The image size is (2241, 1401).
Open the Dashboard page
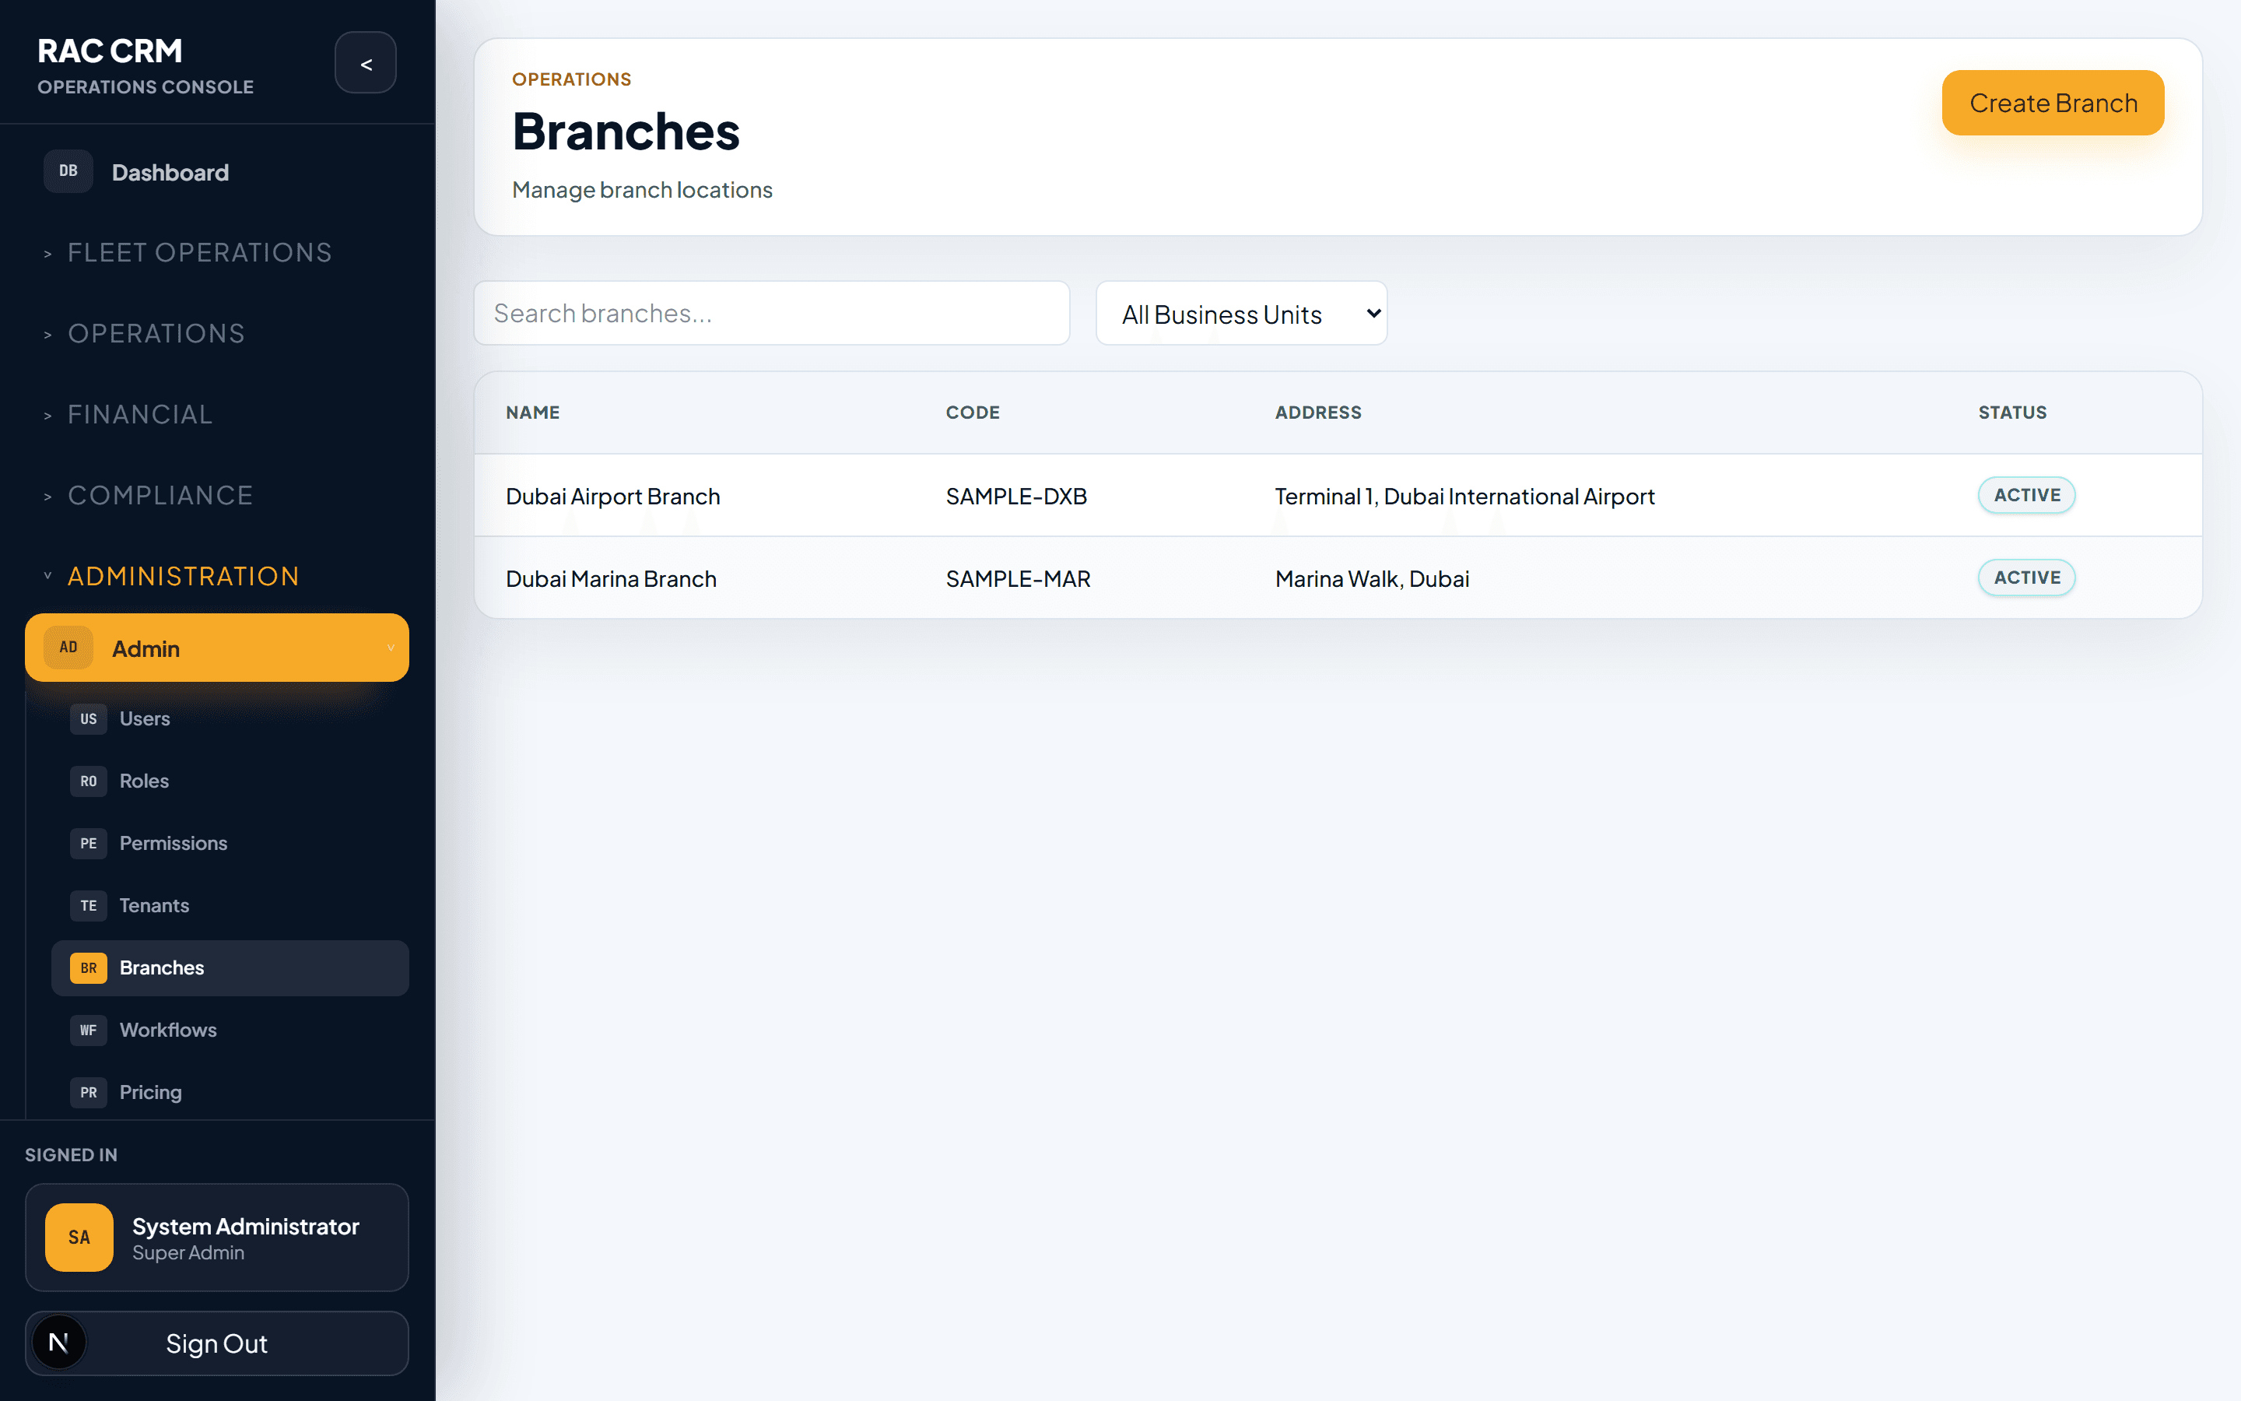coord(218,171)
